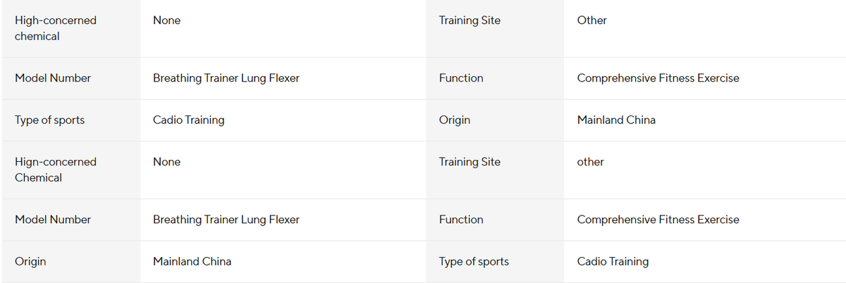Click the first 'Training Site' label
The height and width of the screenshot is (283, 846).
tap(470, 20)
